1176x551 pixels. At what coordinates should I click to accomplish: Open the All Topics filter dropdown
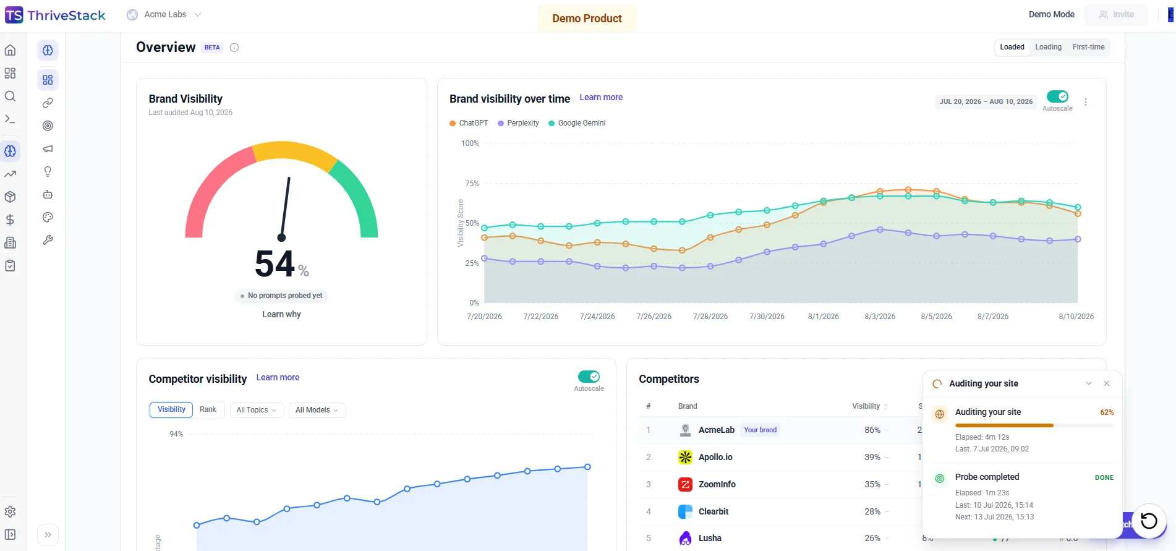click(257, 410)
